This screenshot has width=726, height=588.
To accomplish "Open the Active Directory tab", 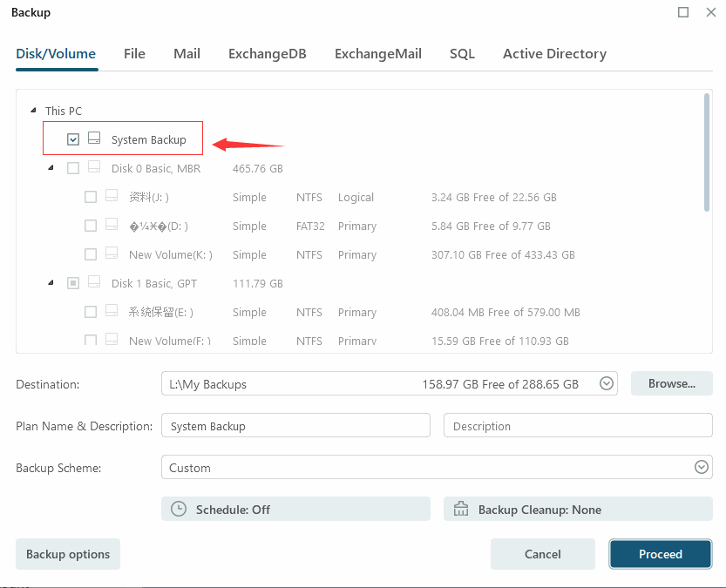I will 554,53.
